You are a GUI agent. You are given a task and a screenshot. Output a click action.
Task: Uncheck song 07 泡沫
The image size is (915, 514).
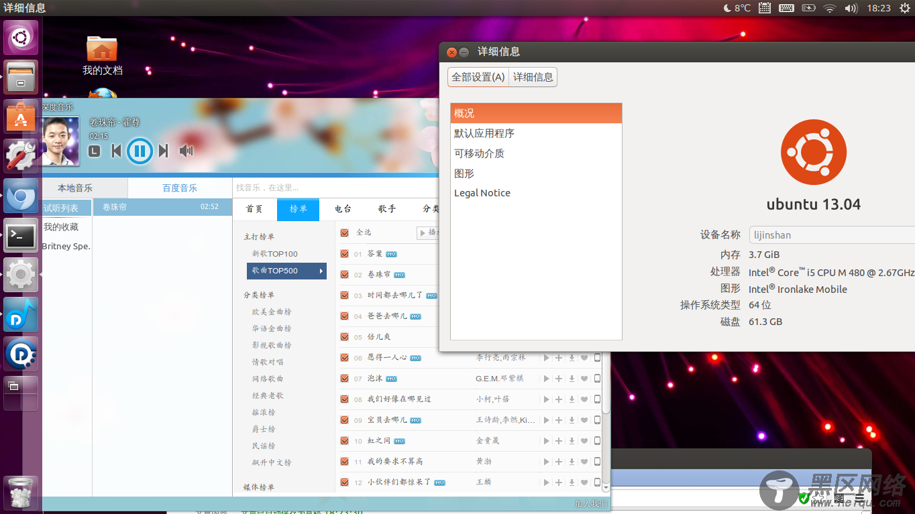click(345, 379)
